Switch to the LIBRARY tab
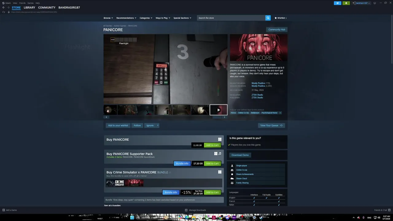 coord(29,7)
